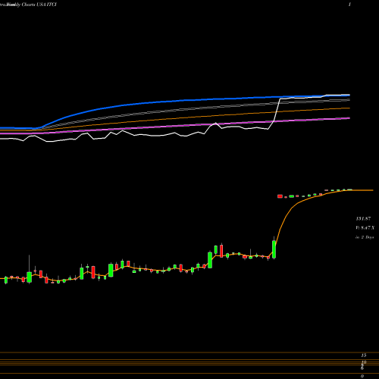Click the 'Charts USA' chart title text
The height and width of the screenshot is (379, 379).
[x=35, y=5]
